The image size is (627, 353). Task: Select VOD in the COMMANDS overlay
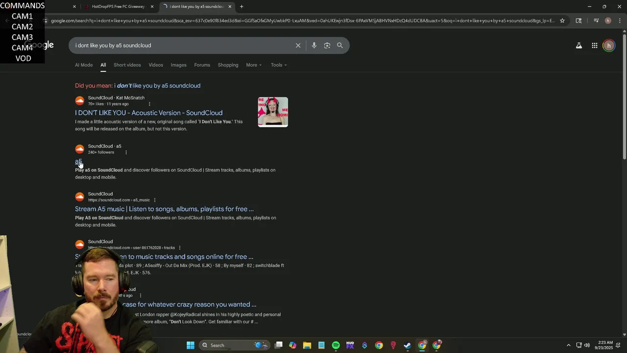click(23, 58)
